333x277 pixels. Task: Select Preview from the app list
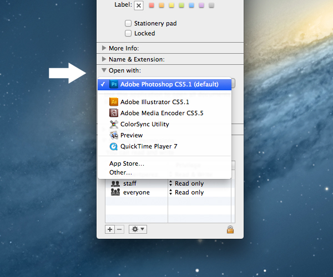click(165, 135)
